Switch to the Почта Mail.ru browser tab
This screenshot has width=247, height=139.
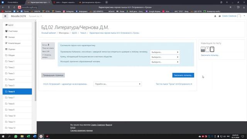pyautogui.click(x=13, y=2)
